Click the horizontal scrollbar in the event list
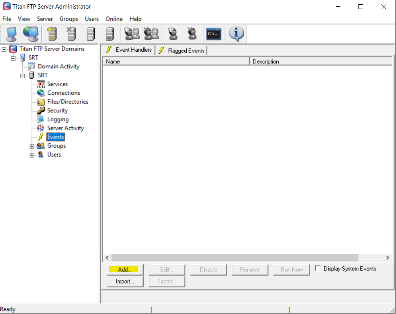This screenshot has width=396, height=314. pyautogui.click(x=235, y=258)
